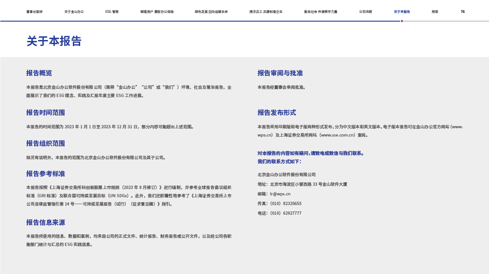Click the highlighted 关于本报告 navigation tab
This screenshot has height=274, width=489.
coord(402,11)
